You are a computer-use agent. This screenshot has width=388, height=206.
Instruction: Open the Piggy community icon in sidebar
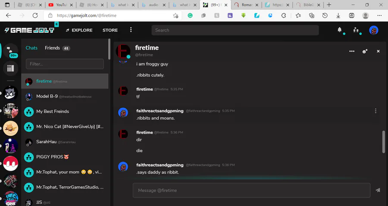tap(10, 111)
